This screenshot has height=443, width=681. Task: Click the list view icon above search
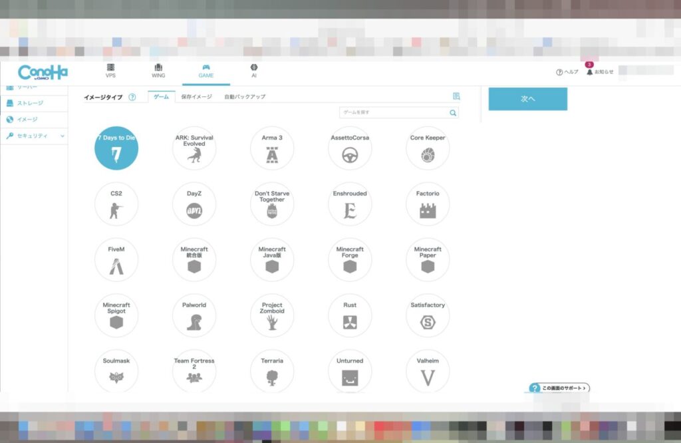[456, 96]
